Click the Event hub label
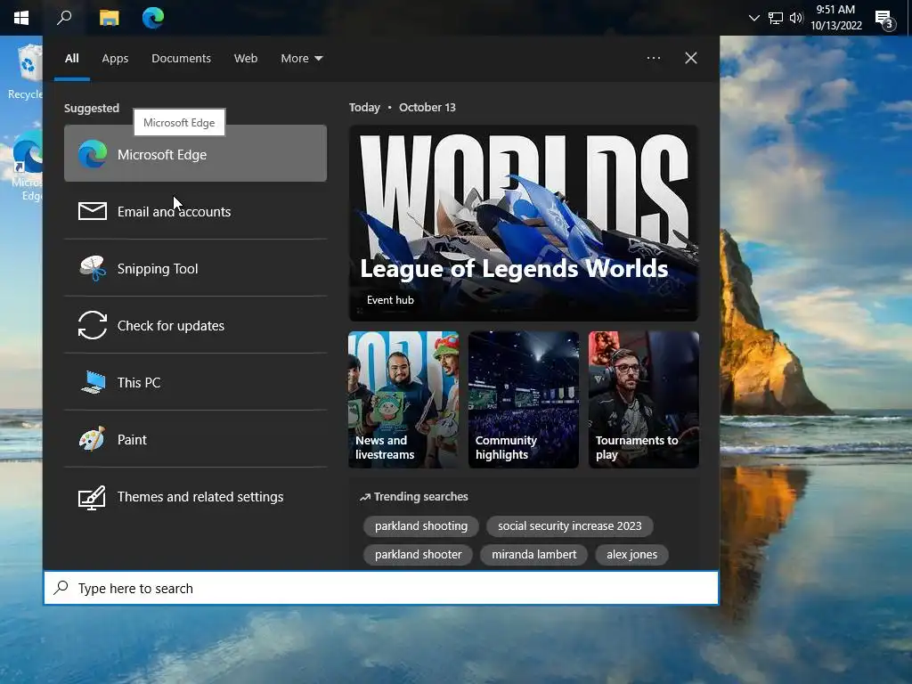The width and height of the screenshot is (912, 684). tap(390, 300)
